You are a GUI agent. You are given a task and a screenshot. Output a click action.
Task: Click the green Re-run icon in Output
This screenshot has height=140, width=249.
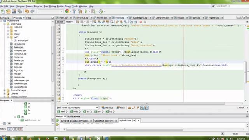tap(57, 121)
